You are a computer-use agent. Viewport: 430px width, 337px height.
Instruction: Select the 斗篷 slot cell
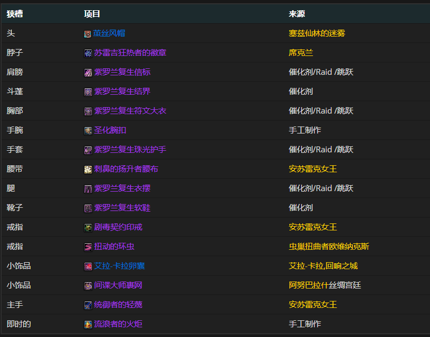[15, 91]
